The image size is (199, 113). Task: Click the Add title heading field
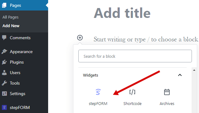(122, 13)
